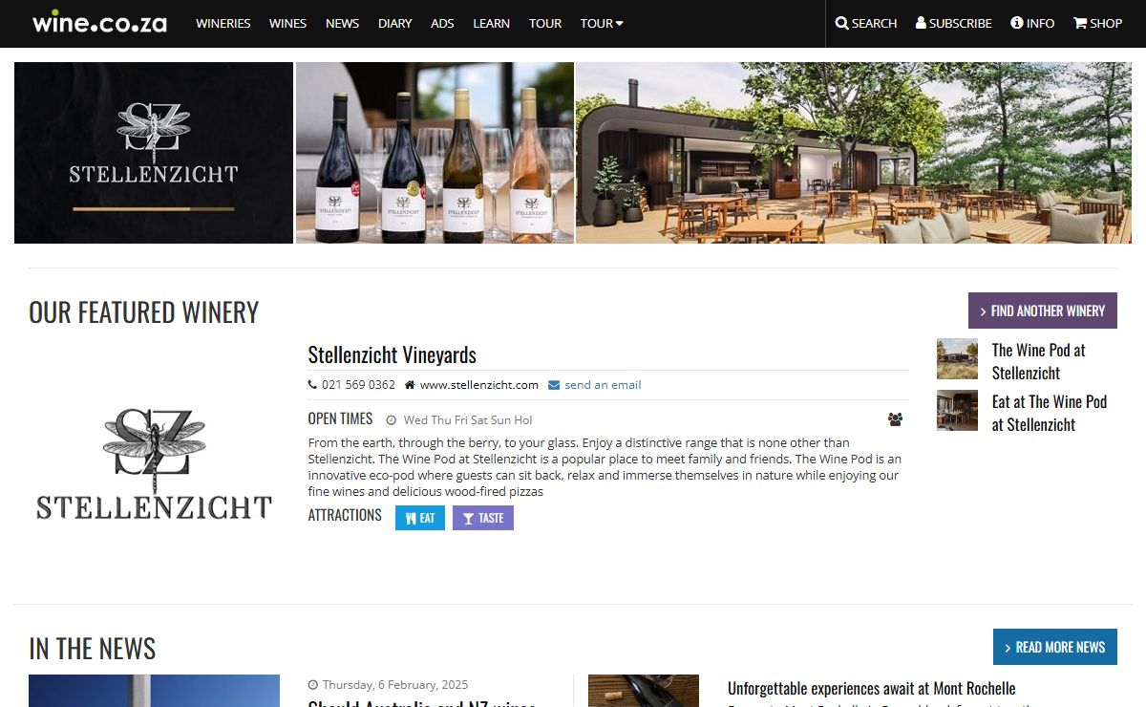Open the Shop cart icon
Screen dimensions: 1146x707
(x=1080, y=23)
